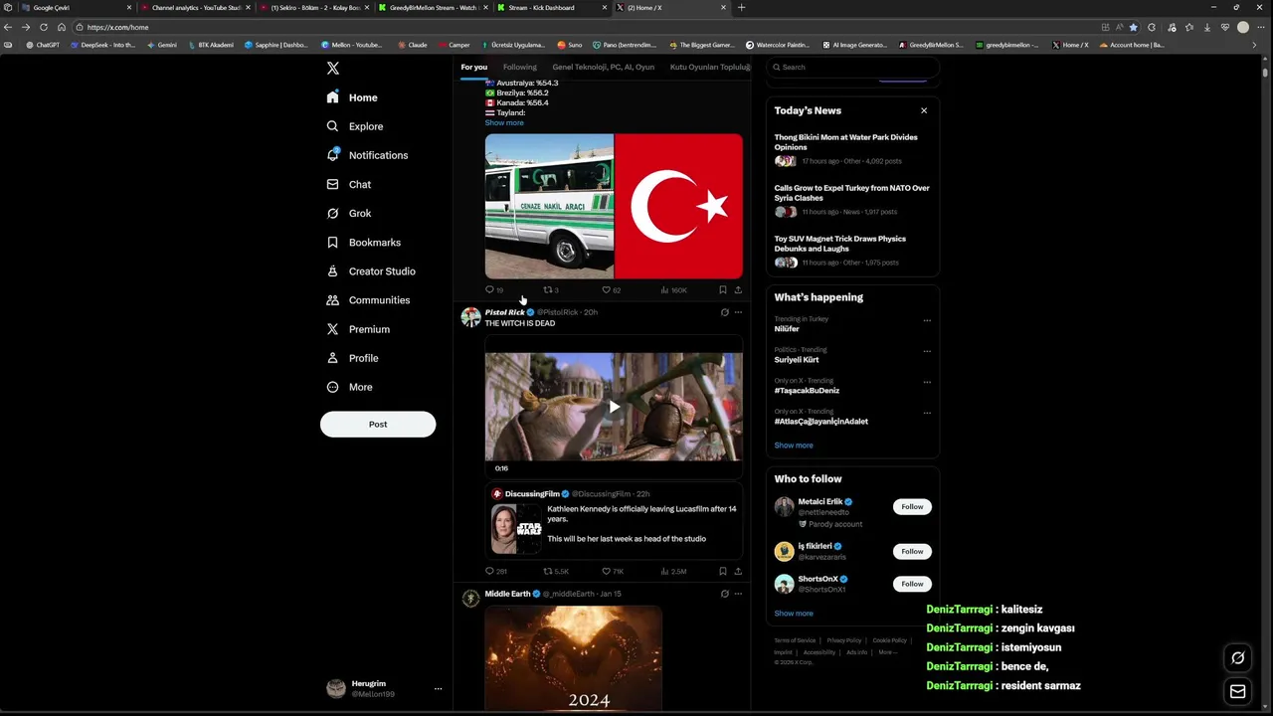This screenshot has height=716, width=1273.
Task: Reply to the Pistol Rick post
Action: [495, 571]
